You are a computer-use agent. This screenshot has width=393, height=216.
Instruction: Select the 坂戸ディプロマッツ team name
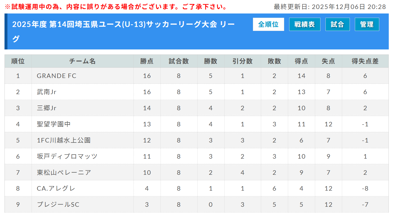pos(67,157)
